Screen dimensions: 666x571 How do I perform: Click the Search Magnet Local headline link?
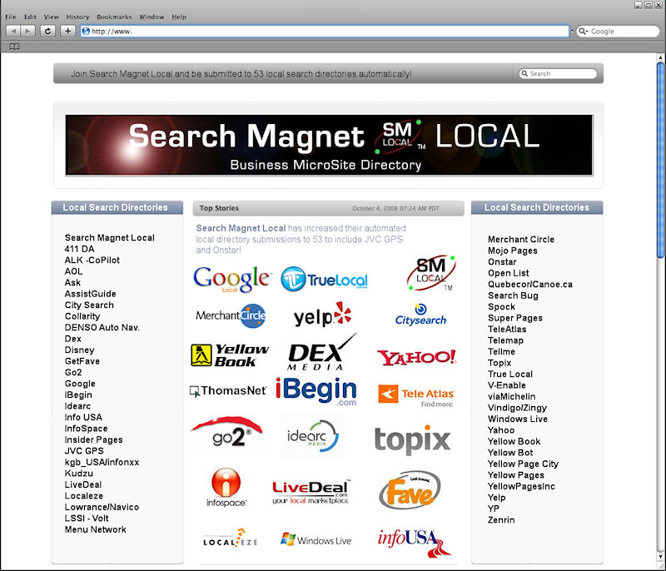(x=241, y=228)
